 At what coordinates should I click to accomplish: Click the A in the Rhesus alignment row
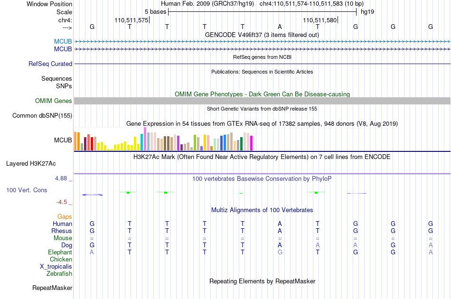point(280,231)
